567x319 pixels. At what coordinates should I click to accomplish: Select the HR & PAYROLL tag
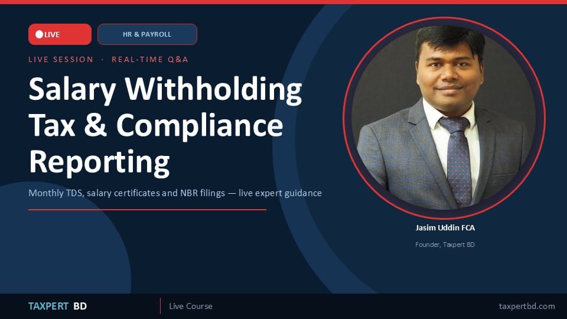click(x=147, y=34)
